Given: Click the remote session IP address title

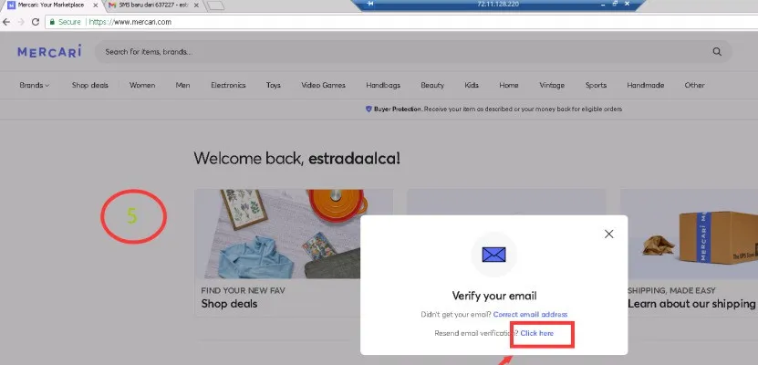Looking at the screenshot, I should [498, 4].
